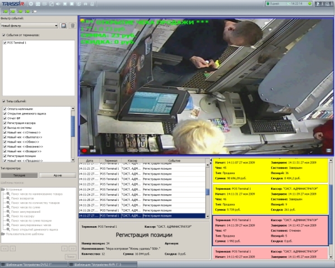Sort the events table by the "Кассир" column
Viewport: 335px width, 268px height.
click(x=132, y=160)
